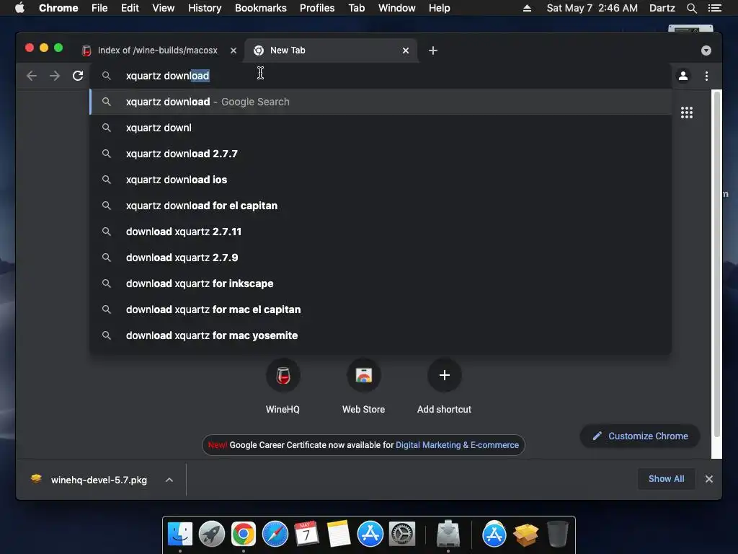Open System Preferences from the Dock
Image resolution: width=738 pixels, height=554 pixels.
[x=402, y=535]
